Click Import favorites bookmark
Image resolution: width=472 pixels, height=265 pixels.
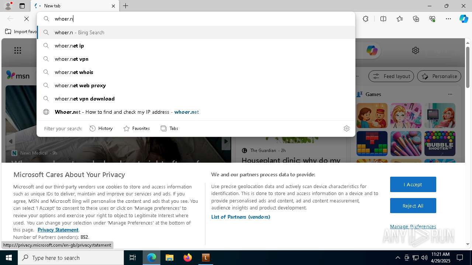click(21, 32)
